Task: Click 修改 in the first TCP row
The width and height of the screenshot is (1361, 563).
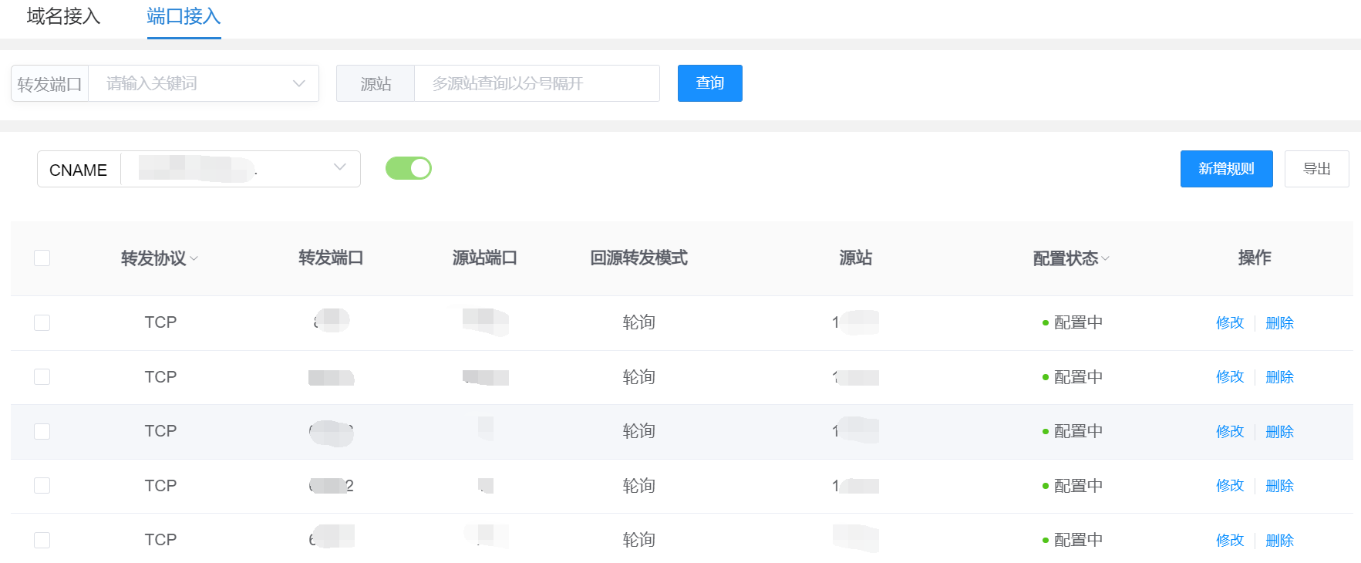Action: coord(1229,323)
